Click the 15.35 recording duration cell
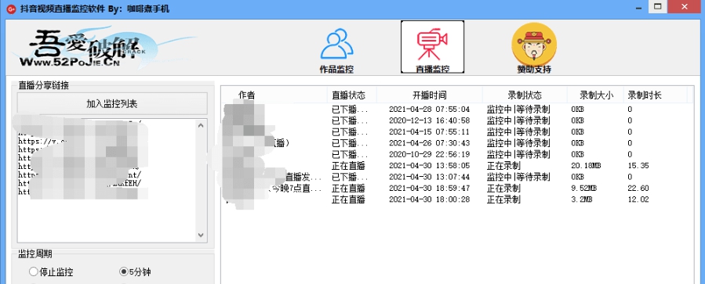Image resolution: width=705 pixels, height=284 pixels. (638, 166)
